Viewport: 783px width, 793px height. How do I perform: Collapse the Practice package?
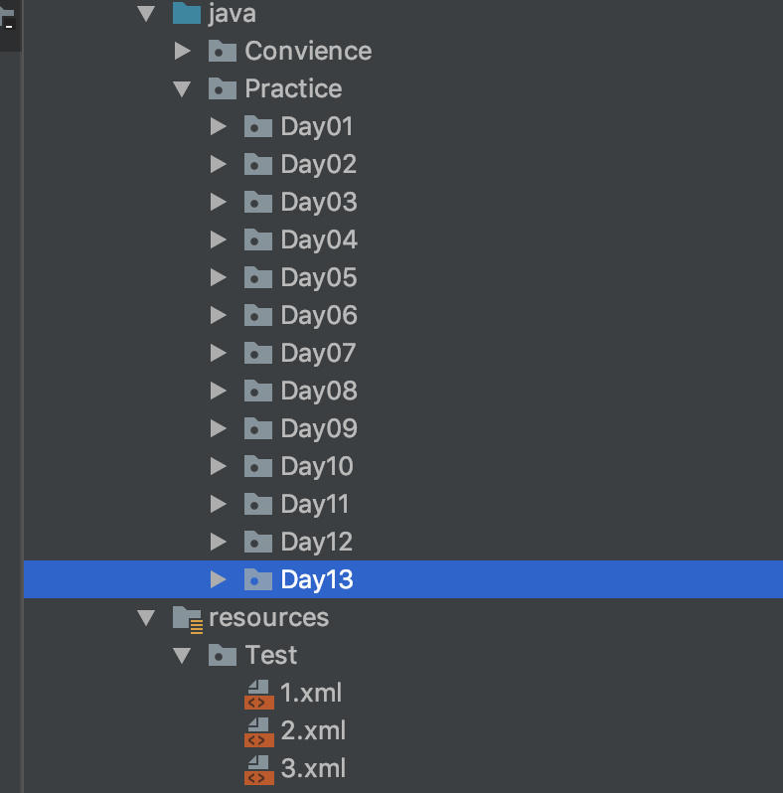point(182,88)
